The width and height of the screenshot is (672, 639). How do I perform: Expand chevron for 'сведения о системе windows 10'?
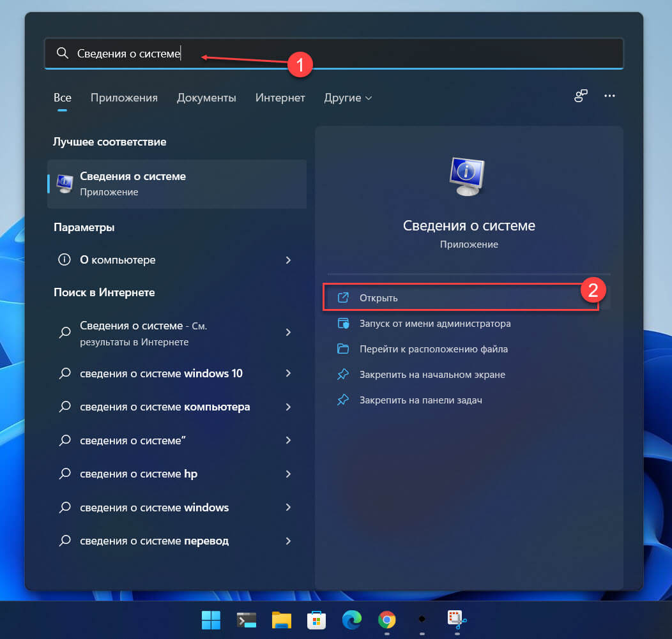[x=288, y=373]
